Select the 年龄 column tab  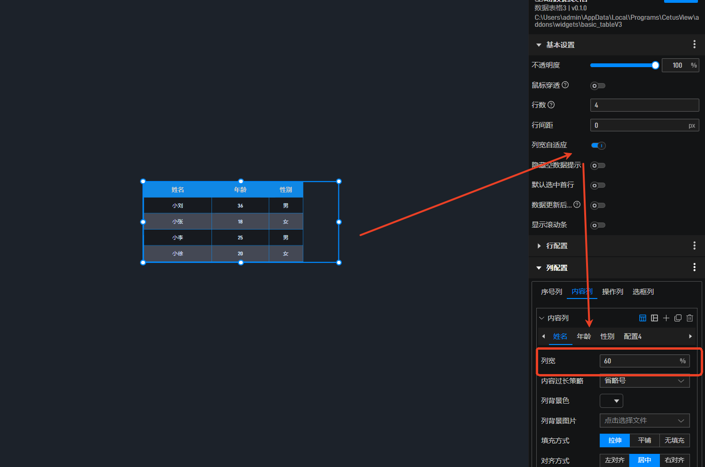coord(584,337)
